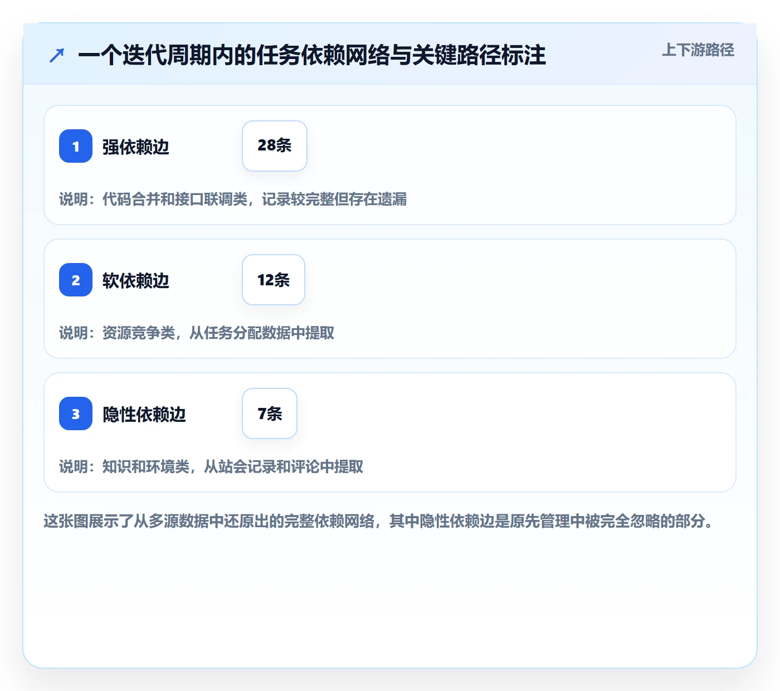
Task: Click the title 一个迭代周期内的任务依赖网络与关键路径标注
Action: tap(312, 55)
